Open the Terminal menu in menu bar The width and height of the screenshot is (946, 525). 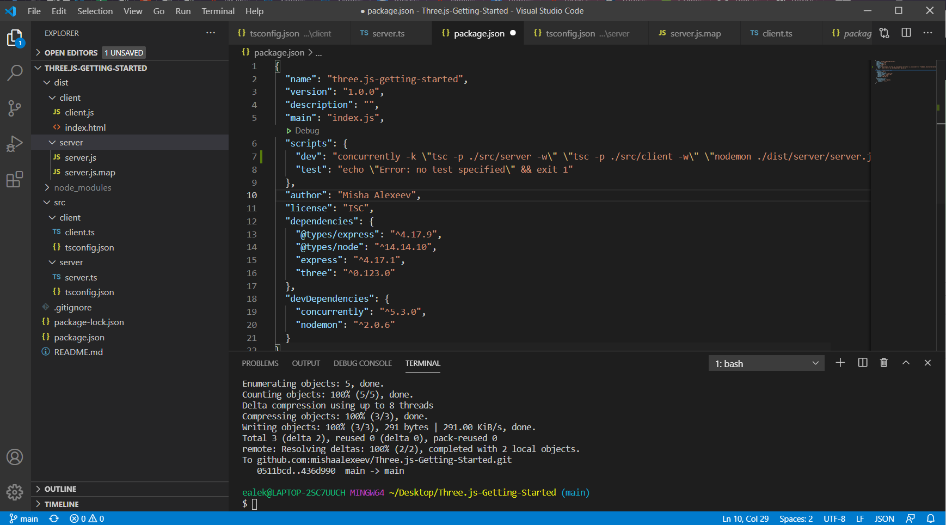218,11
